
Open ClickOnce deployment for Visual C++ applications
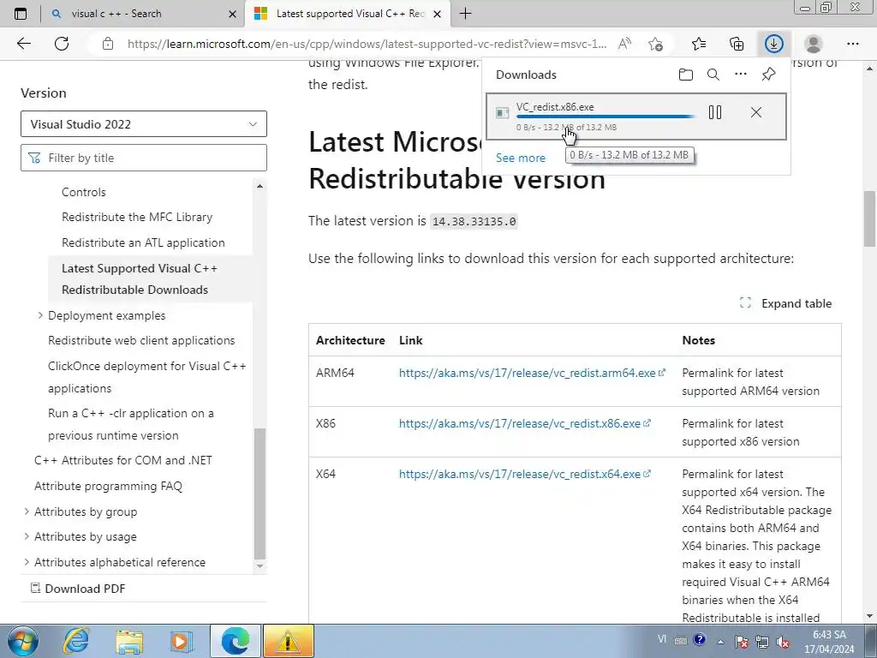(x=147, y=377)
